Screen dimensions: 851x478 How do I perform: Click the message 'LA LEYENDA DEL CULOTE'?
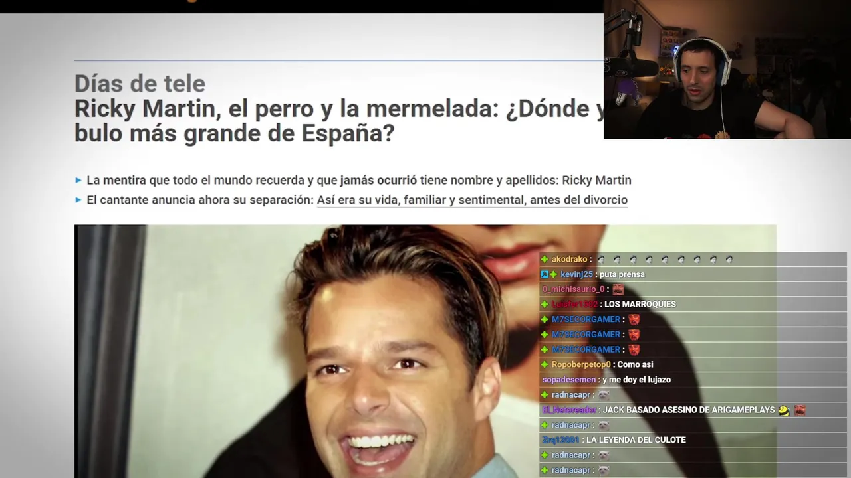tap(636, 440)
